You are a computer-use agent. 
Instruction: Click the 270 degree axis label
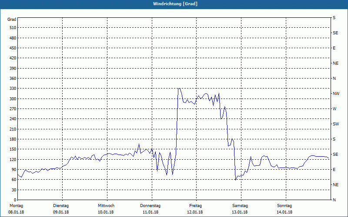pos(13,109)
